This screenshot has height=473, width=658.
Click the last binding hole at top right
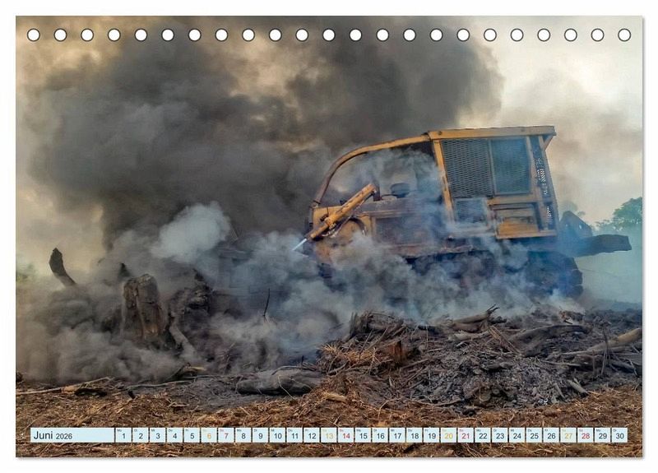pos(624,35)
